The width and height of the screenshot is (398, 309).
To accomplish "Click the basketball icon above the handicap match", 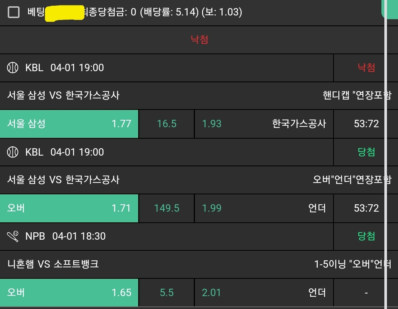I will click(x=13, y=68).
